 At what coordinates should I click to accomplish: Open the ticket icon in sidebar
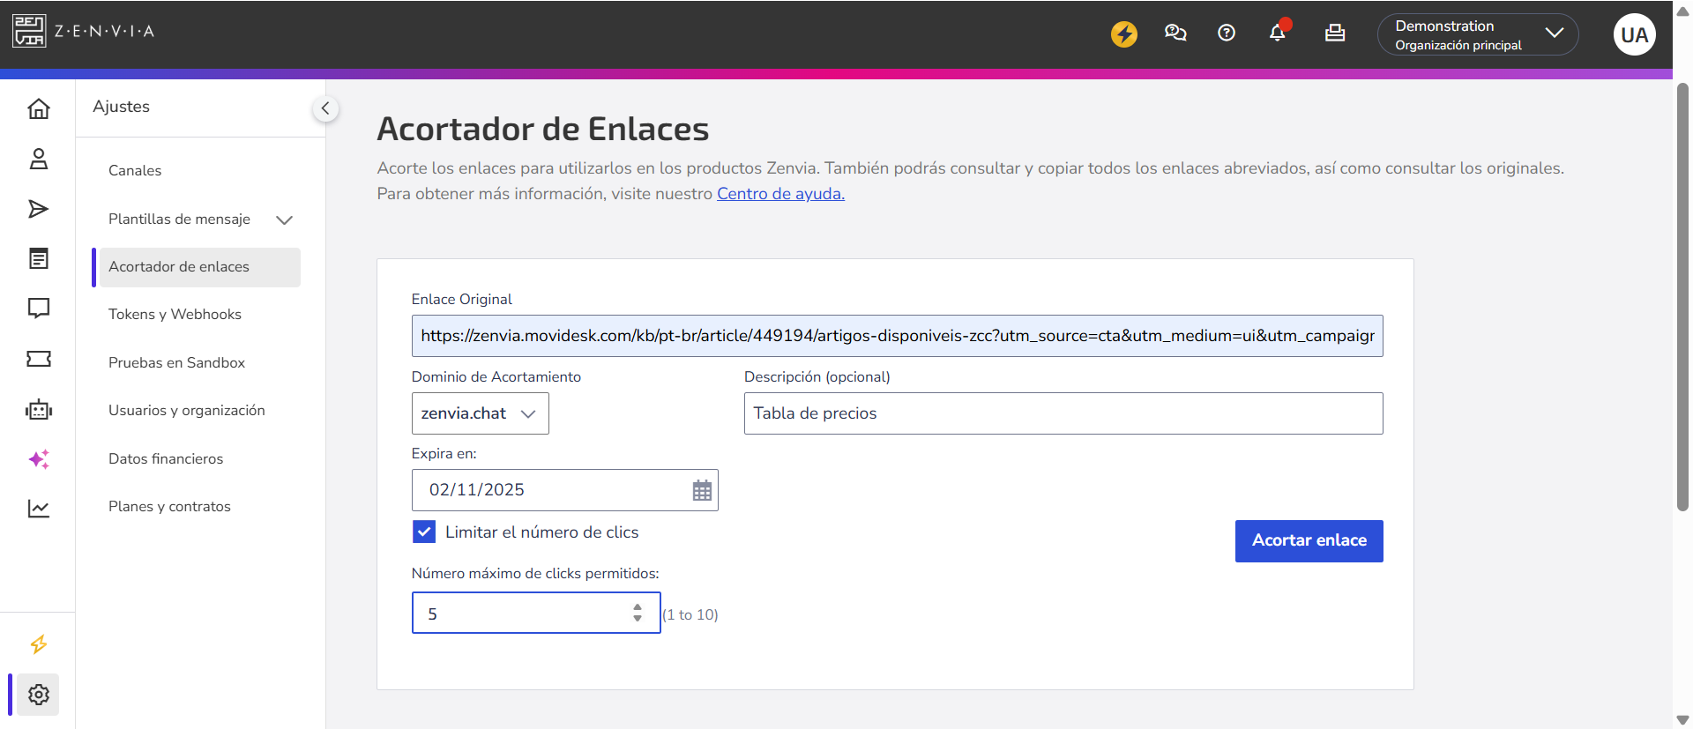tap(39, 359)
